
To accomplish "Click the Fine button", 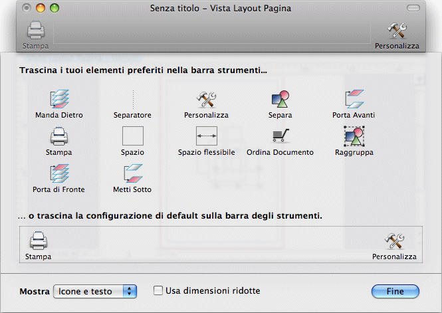I will (x=395, y=291).
